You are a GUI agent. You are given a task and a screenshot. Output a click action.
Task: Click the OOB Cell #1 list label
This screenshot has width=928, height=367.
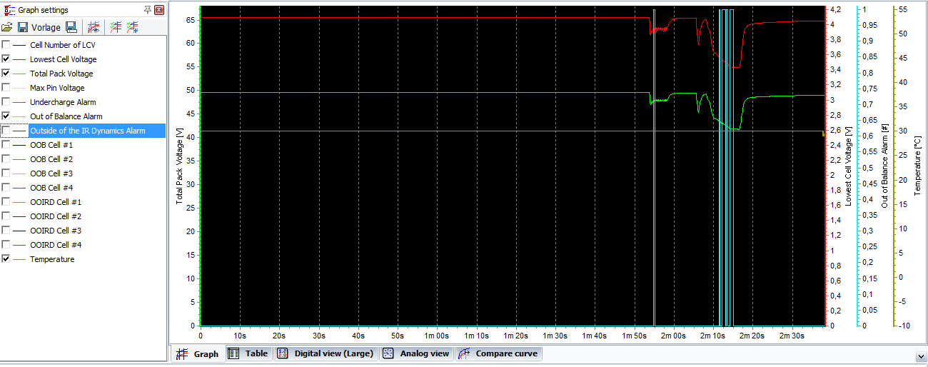[51, 145]
